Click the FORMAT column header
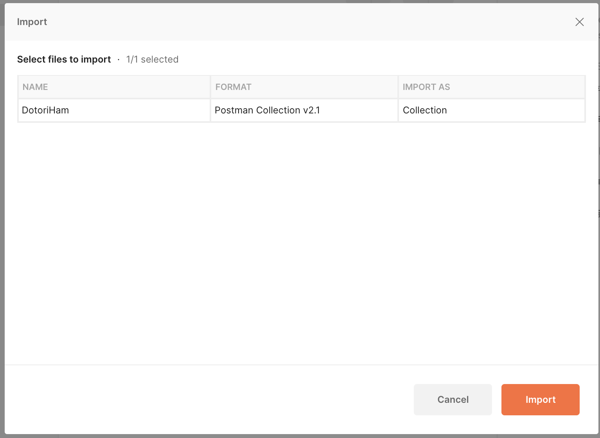 304,87
